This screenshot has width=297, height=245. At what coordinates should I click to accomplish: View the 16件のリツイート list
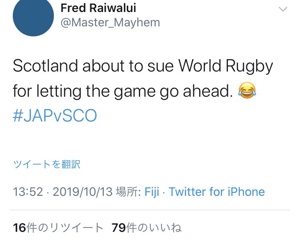(x=58, y=227)
